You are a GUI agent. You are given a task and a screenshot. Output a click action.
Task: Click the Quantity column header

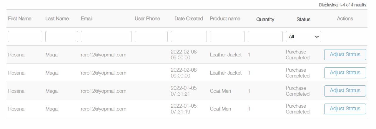[265, 20]
